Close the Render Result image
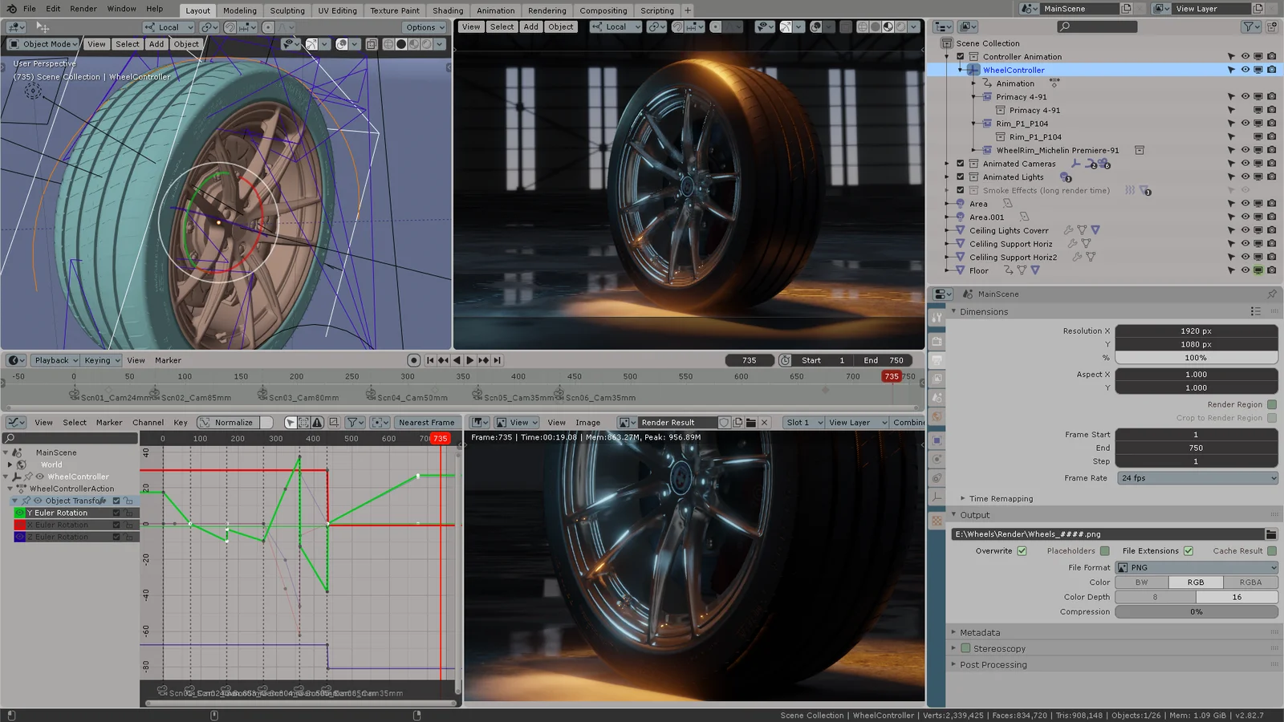Image resolution: width=1284 pixels, height=722 pixels. [765, 423]
